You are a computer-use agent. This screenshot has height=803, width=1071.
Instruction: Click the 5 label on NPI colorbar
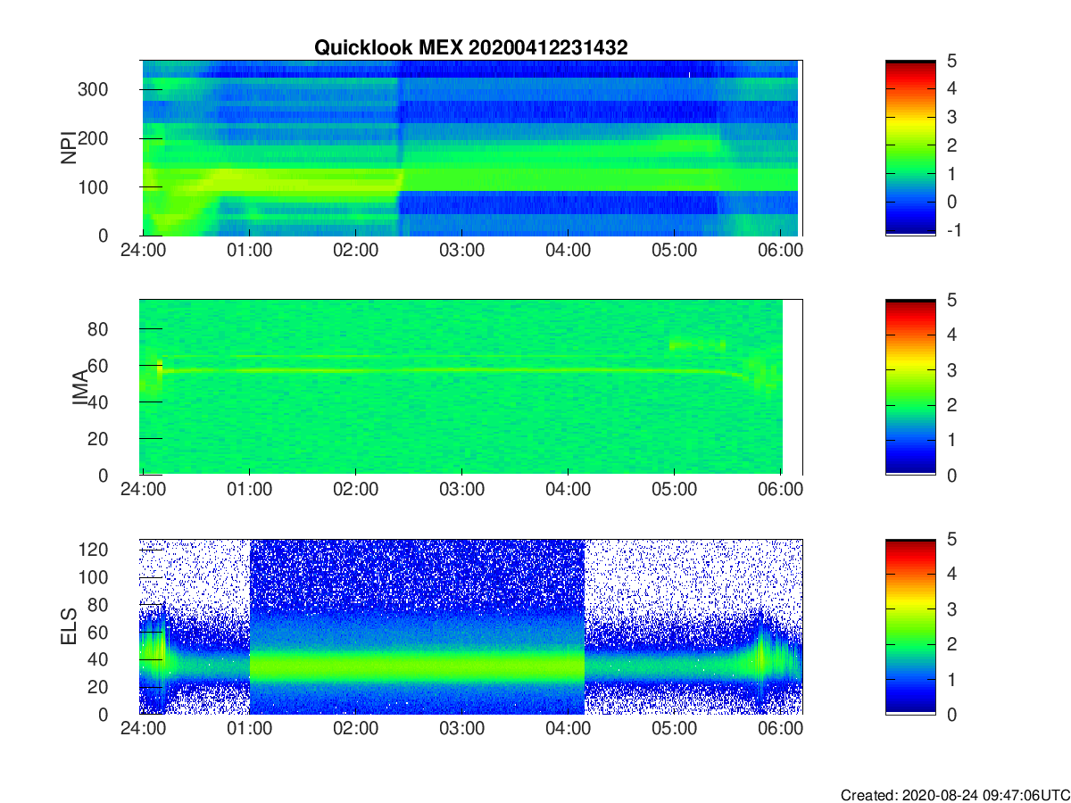(x=951, y=61)
